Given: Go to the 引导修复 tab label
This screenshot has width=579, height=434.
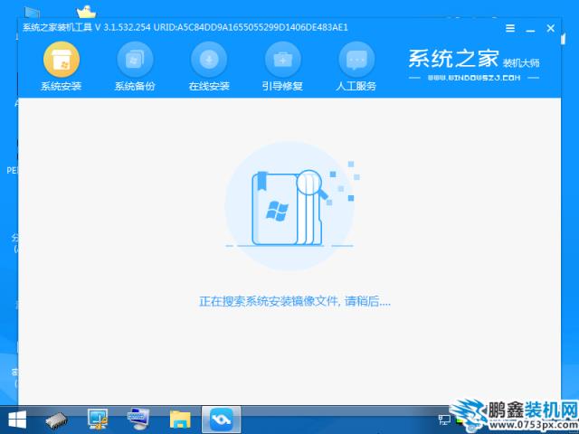Looking at the screenshot, I should point(282,87).
